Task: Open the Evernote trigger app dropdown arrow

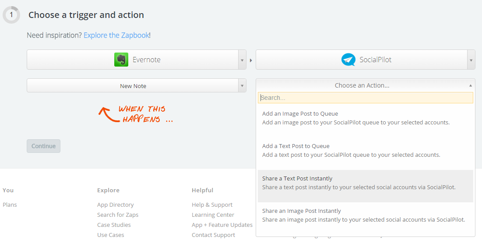Action: click(x=242, y=60)
